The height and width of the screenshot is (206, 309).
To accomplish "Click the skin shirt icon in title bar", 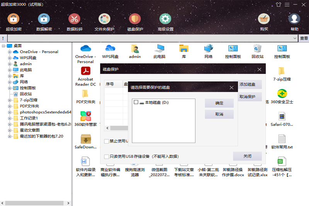I will pyautogui.click(x=278, y=4).
